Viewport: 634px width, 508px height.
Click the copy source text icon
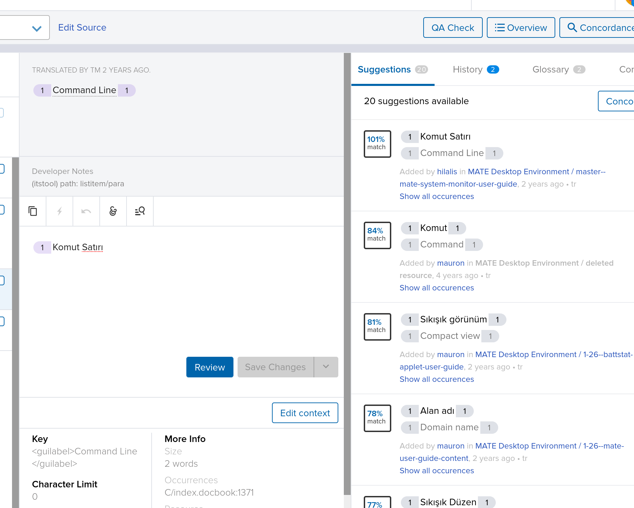point(33,211)
